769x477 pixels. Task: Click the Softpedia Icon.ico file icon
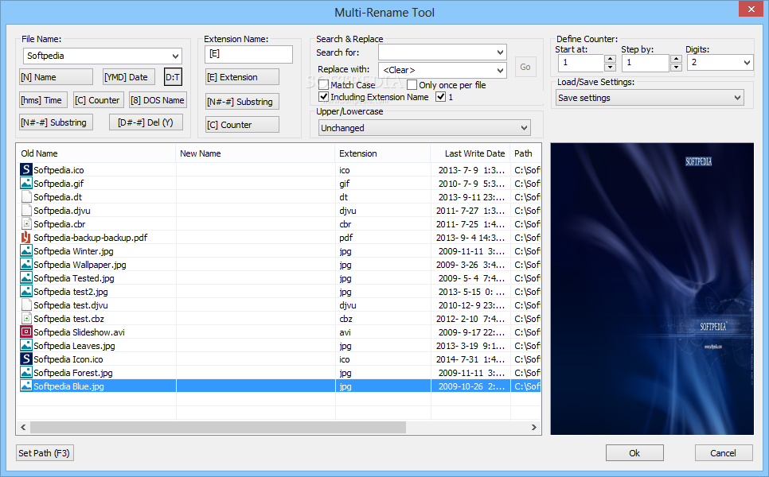tap(26, 359)
